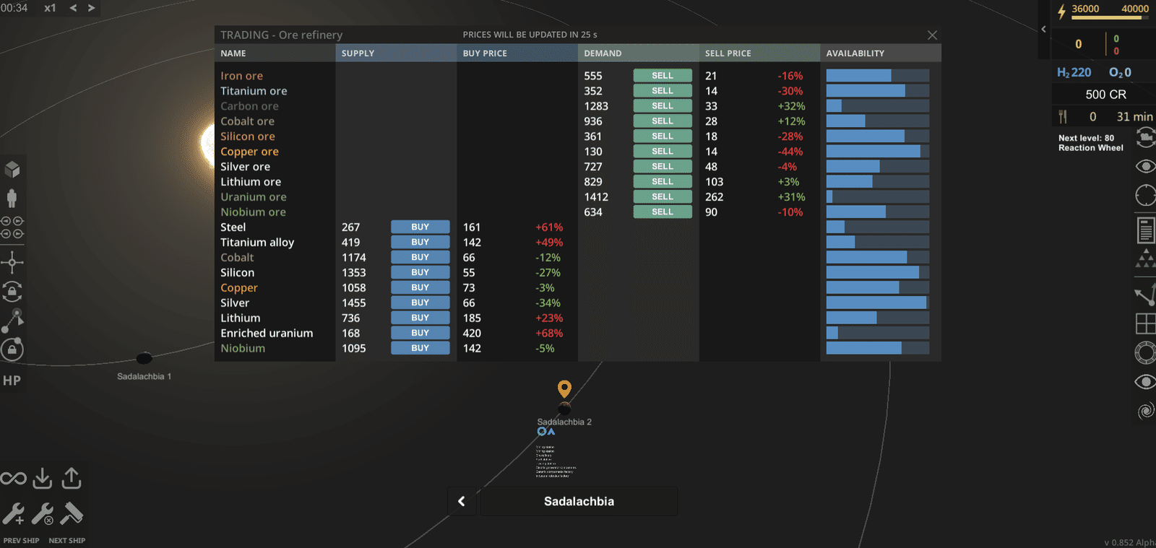Decrease game speed with left arrow
The height and width of the screenshot is (548, 1156).
coord(73,8)
